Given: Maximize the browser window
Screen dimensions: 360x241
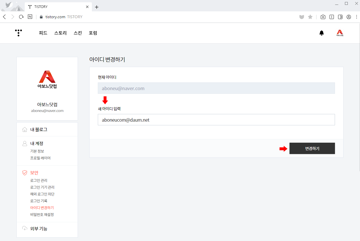Looking at the screenshot, I should tap(346, 3).
